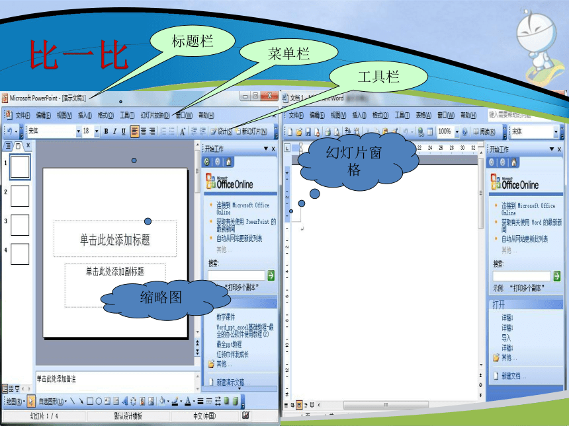The height and width of the screenshot is (426, 569).
Task: Open the PowerPoint 开始工作 task pane dropdown
Action: click(x=265, y=149)
